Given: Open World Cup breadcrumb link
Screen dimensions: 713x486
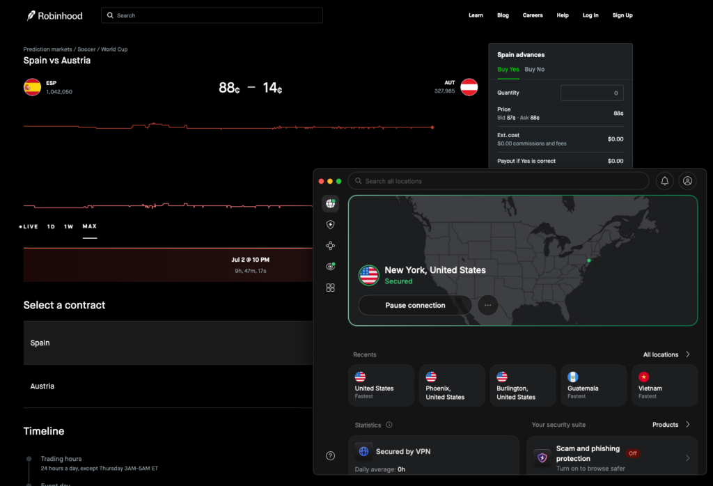Looking at the screenshot, I should point(114,49).
